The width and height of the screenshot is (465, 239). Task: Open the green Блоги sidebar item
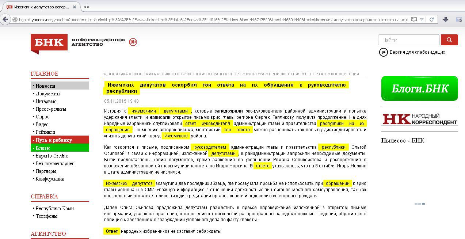pyautogui.click(x=43, y=148)
